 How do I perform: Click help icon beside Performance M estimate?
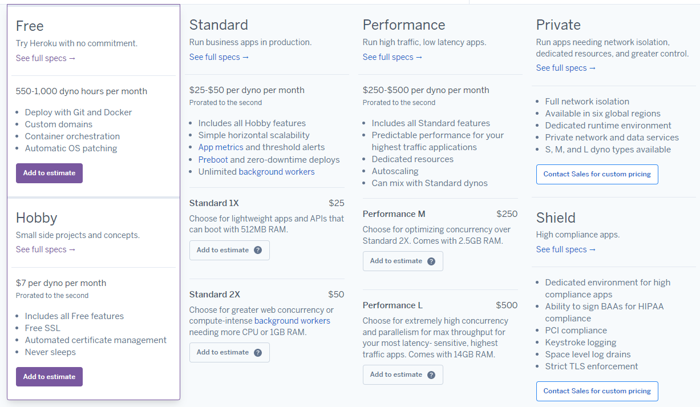click(431, 261)
